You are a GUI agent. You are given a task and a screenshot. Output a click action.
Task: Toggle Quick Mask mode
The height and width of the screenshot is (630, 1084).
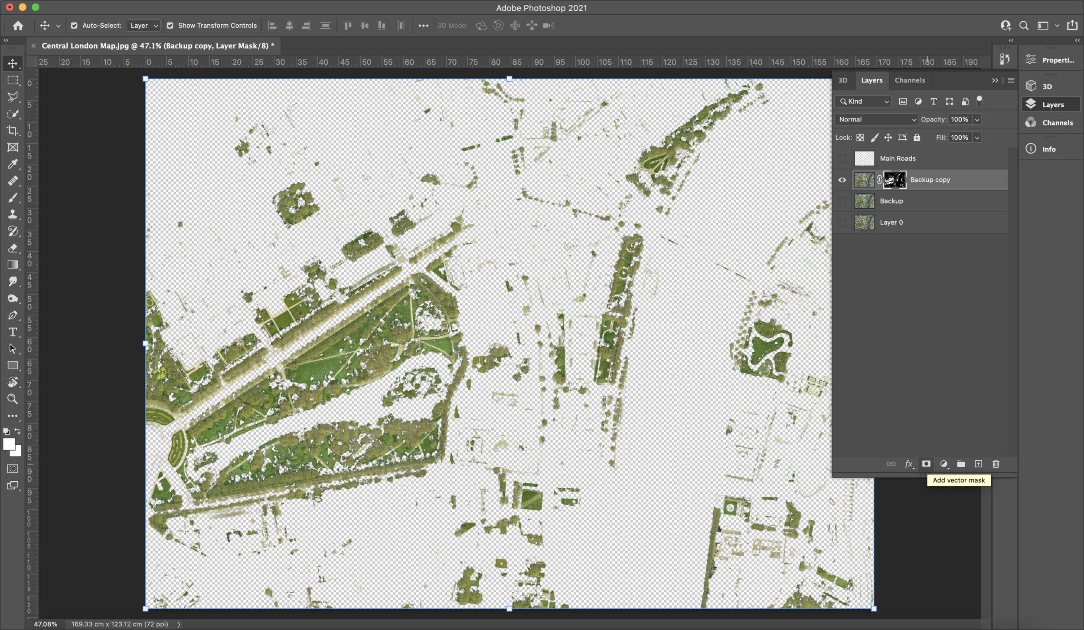[x=13, y=469]
